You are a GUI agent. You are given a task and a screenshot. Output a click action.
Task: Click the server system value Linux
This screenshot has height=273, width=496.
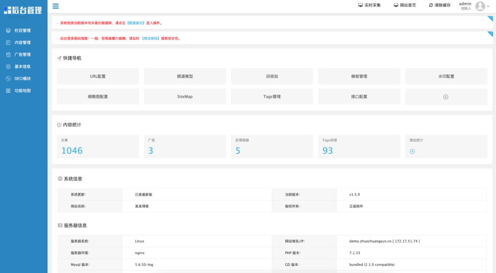139,241
